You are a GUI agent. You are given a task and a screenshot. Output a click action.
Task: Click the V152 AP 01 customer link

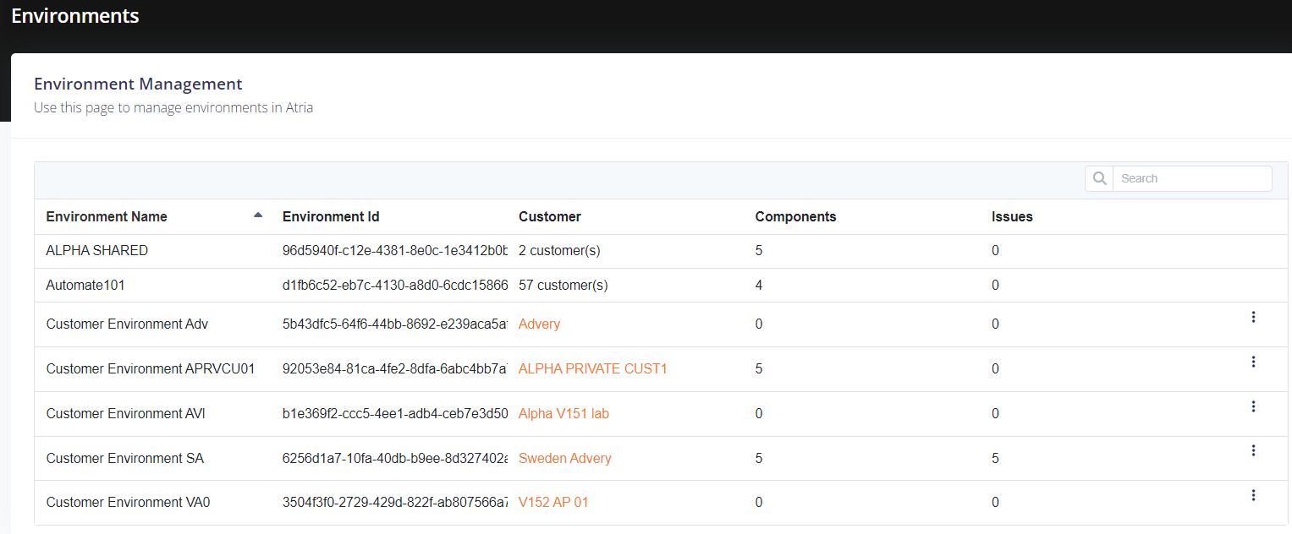point(553,503)
